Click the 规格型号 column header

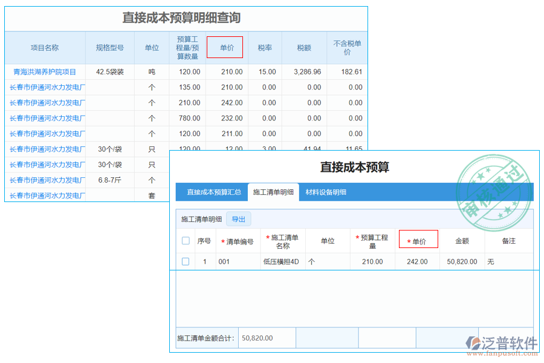(109, 47)
